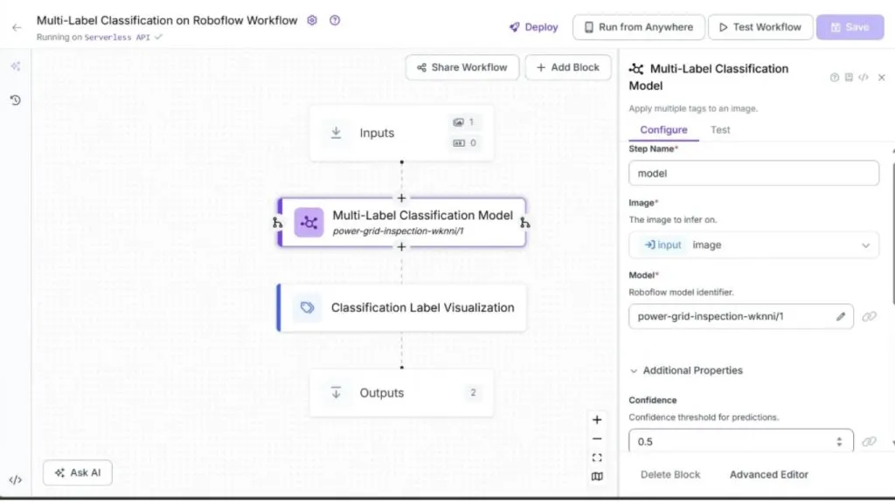Click image inputs count icon on Inputs block

(464, 122)
